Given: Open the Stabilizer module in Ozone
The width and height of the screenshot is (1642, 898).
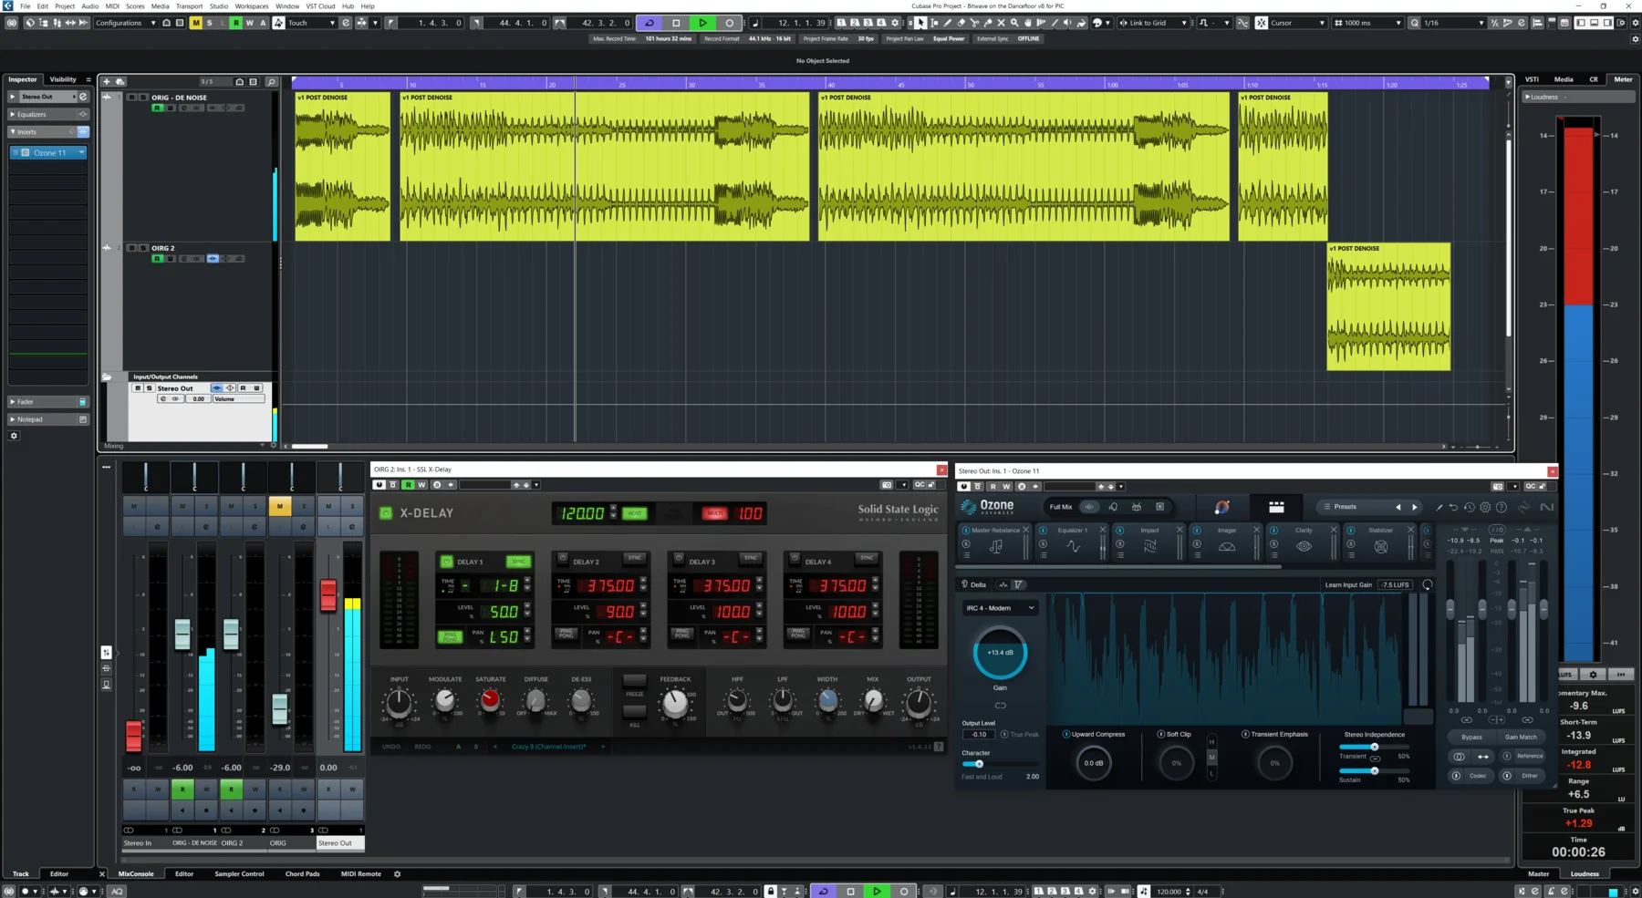Looking at the screenshot, I should (1380, 544).
